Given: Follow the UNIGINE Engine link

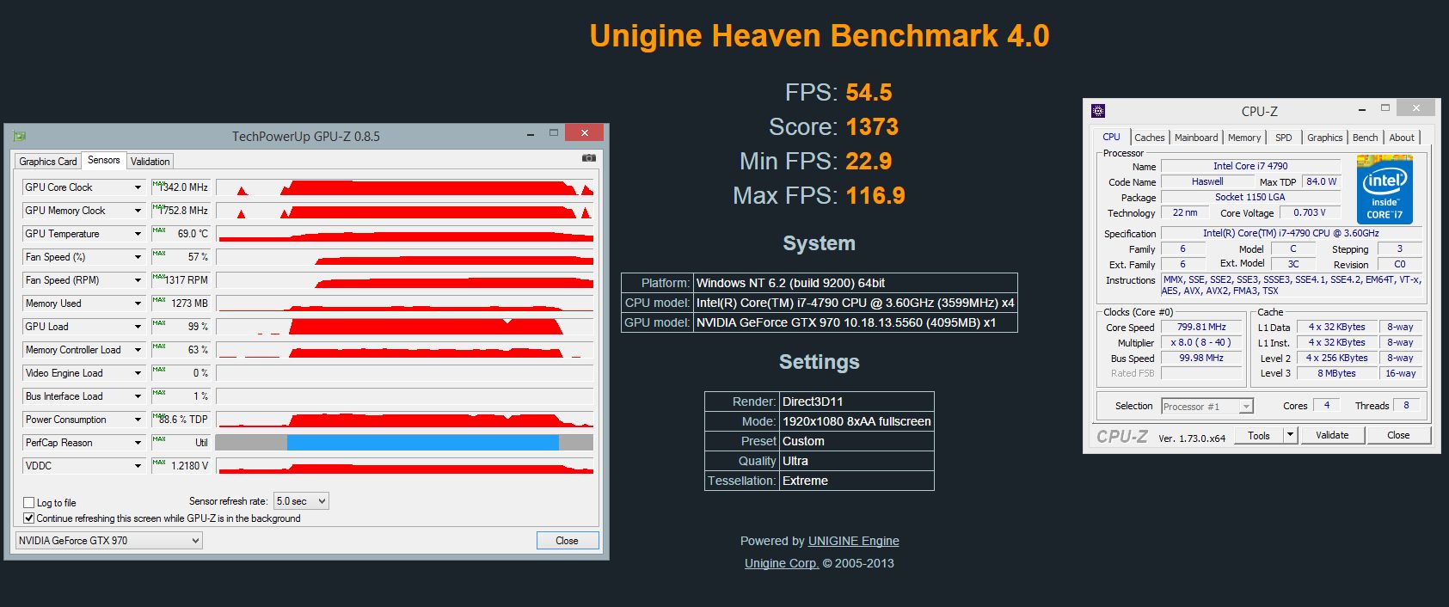Looking at the screenshot, I should click(854, 541).
